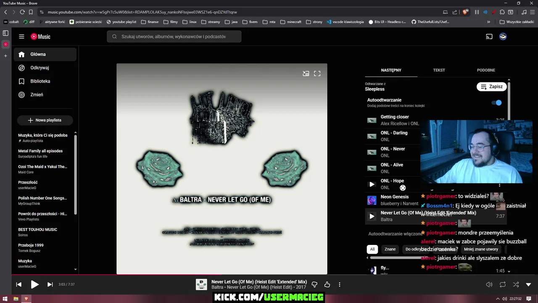
Task: Toggle Autoodtwarzanie autoplay switch
Action: click(497, 103)
